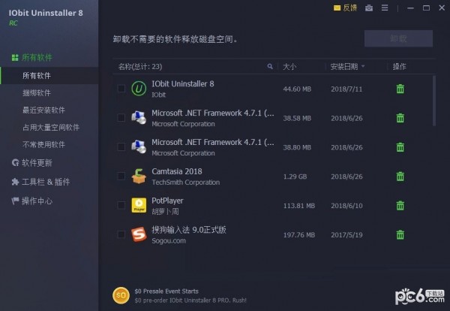Image resolution: width=450 pixels, height=311 pixels.
Task: Click the 44.60 MB size value
Action: 297,89
